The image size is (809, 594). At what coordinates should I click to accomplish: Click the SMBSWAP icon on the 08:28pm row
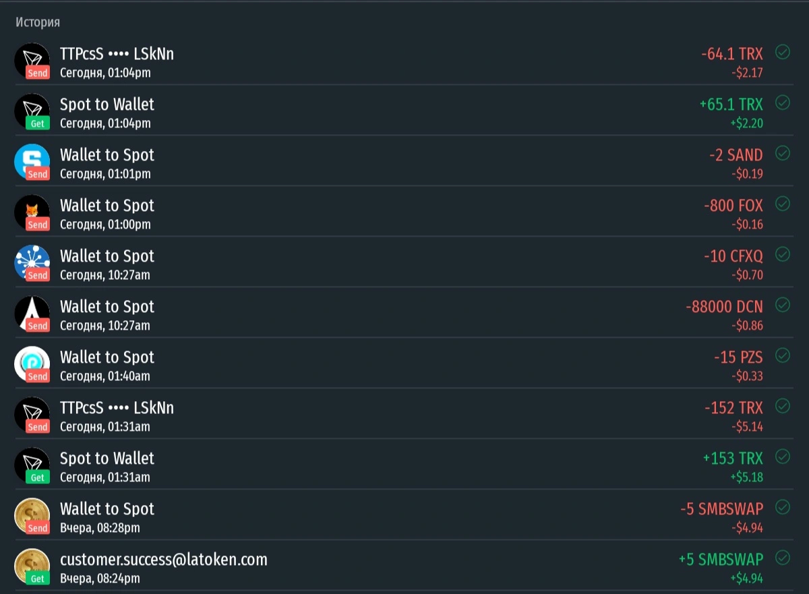(32, 516)
